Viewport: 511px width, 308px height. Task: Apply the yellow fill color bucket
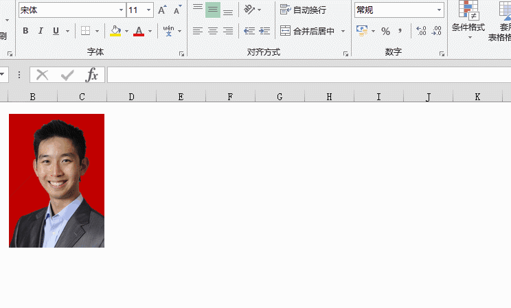point(115,31)
